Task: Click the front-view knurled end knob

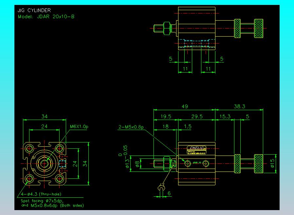Action: [259, 164]
